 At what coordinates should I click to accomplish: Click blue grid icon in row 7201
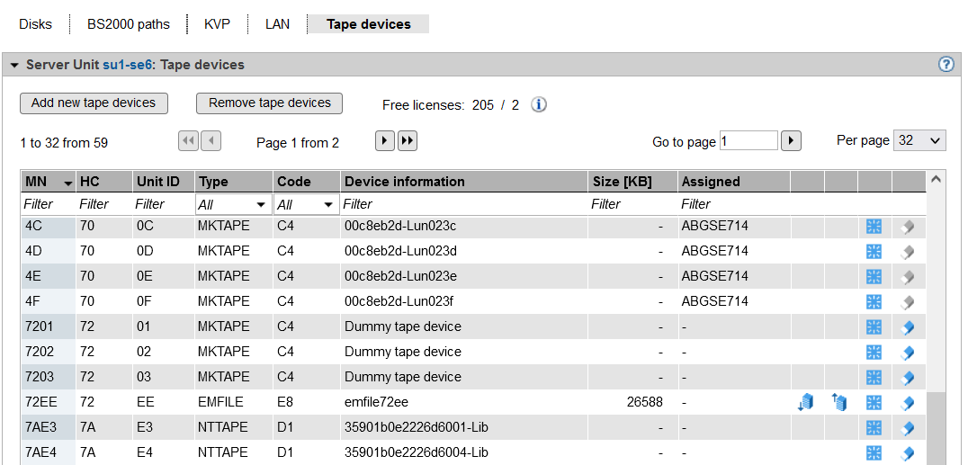pos(874,326)
